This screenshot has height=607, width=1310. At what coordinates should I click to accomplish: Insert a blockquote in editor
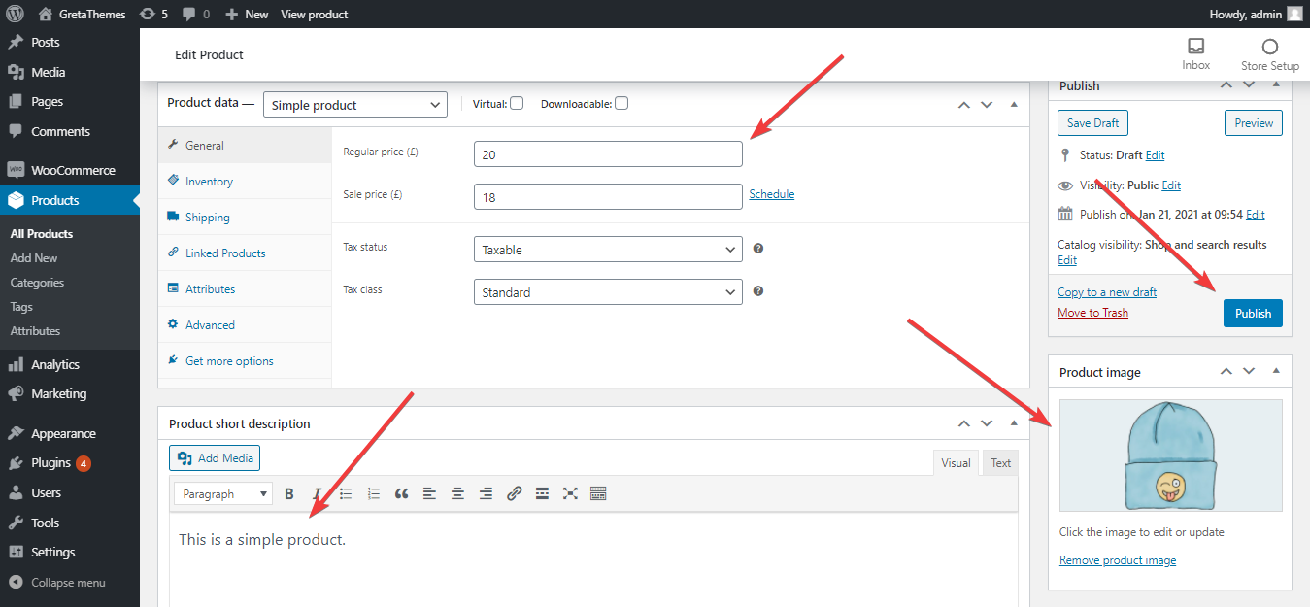pos(401,493)
